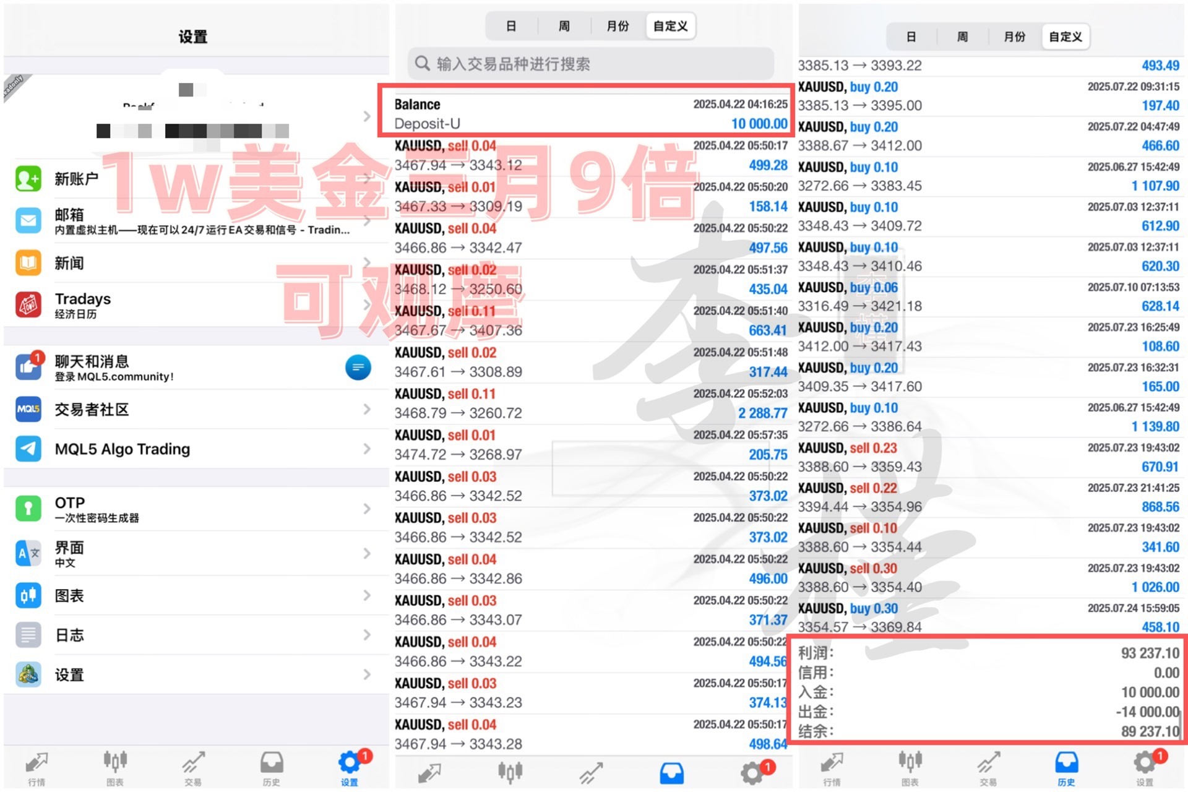Open the MQL5 Algo Trading icon
The image size is (1188, 792).
pos(28,449)
